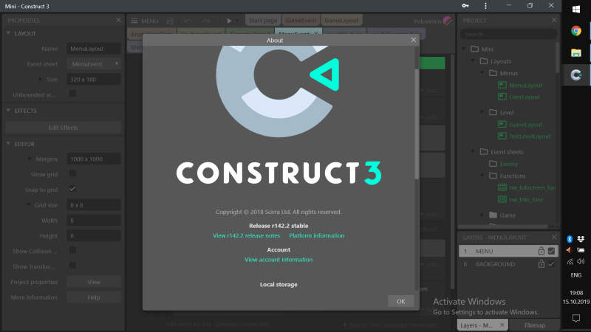This screenshot has height=332, width=591.
Task: Close the Layers panel
Action: coord(554,237)
